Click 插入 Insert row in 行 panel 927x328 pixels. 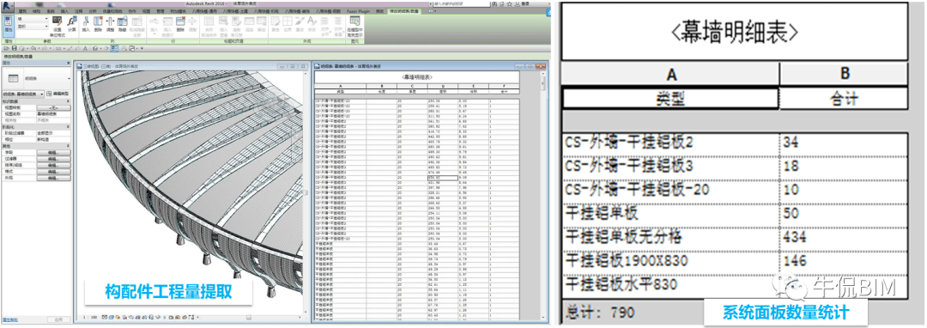(x=154, y=25)
